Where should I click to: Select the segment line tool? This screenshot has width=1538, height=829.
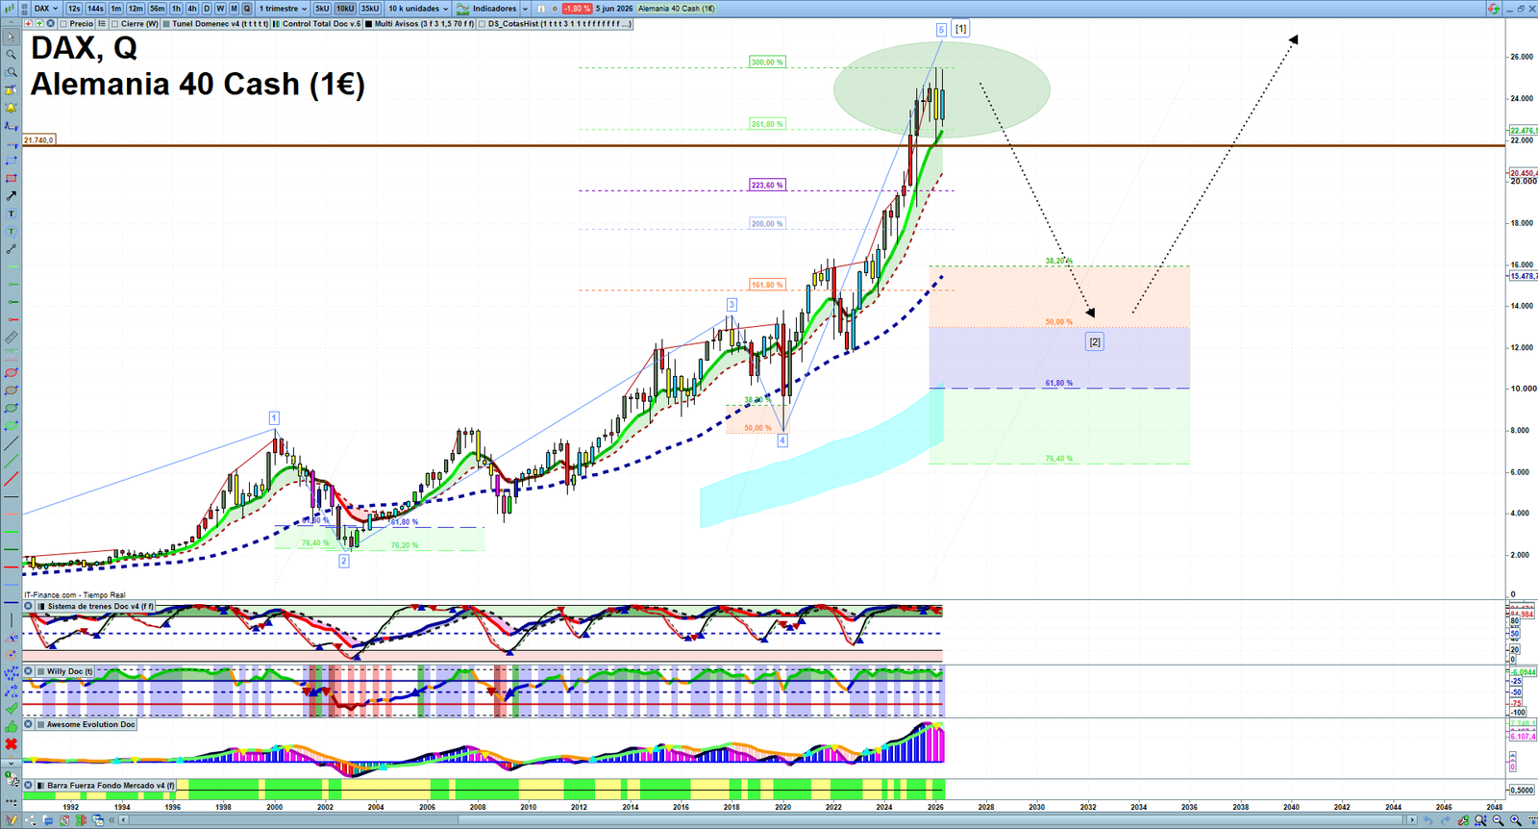point(11,249)
